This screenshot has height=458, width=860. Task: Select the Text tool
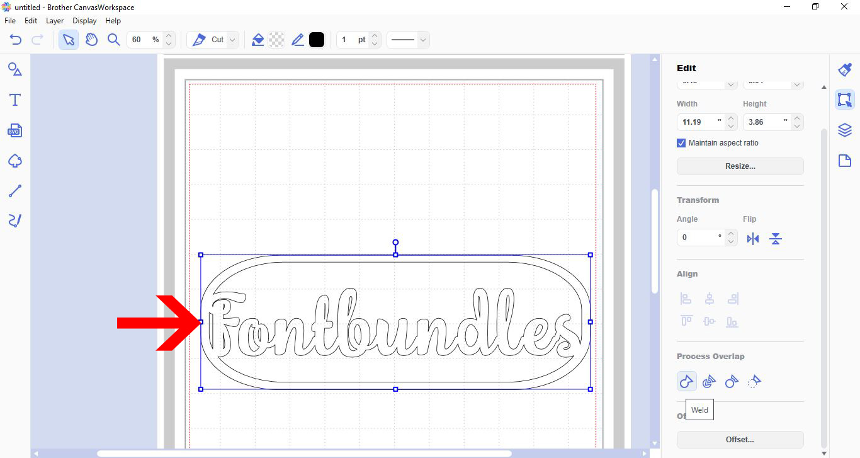click(15, 100)
